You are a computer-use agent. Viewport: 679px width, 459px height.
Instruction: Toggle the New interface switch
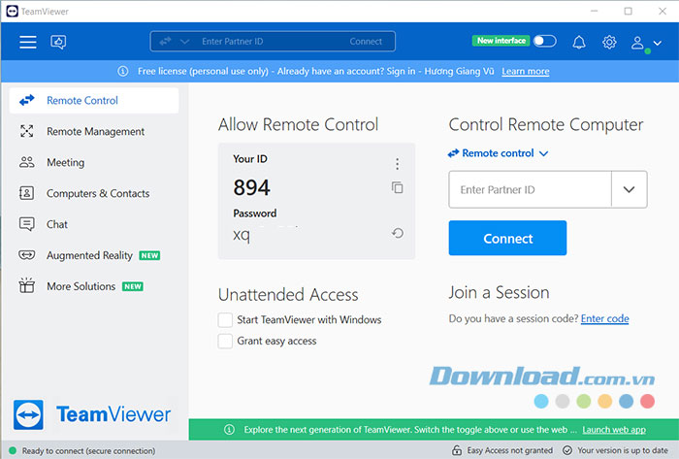coord(544,41)
